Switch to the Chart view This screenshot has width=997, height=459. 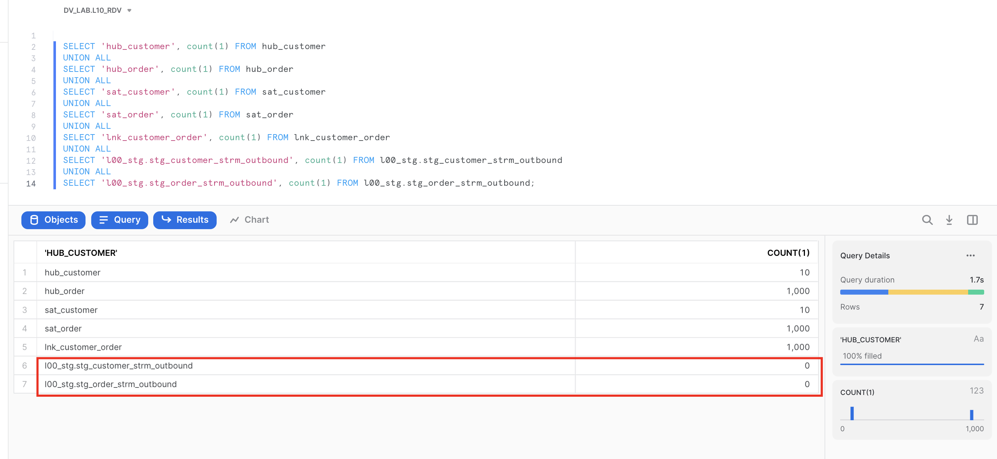256,220
